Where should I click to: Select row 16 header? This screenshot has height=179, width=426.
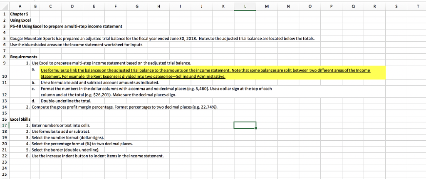click(5, 119)
